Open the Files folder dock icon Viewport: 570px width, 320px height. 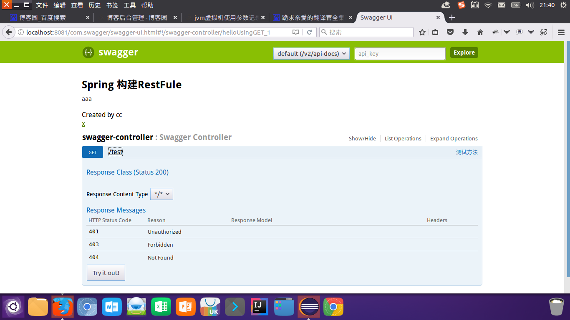click(x=38, y=307)
